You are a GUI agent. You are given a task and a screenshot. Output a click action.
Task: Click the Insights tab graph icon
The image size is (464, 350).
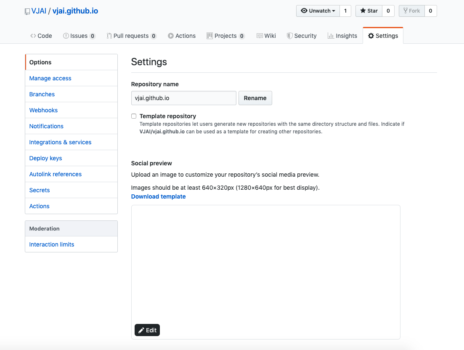tap(331, 36)
